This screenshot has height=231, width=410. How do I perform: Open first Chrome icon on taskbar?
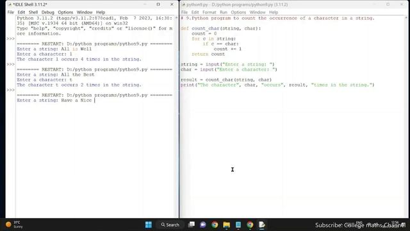pyautogui.click(x=215, y=225)
